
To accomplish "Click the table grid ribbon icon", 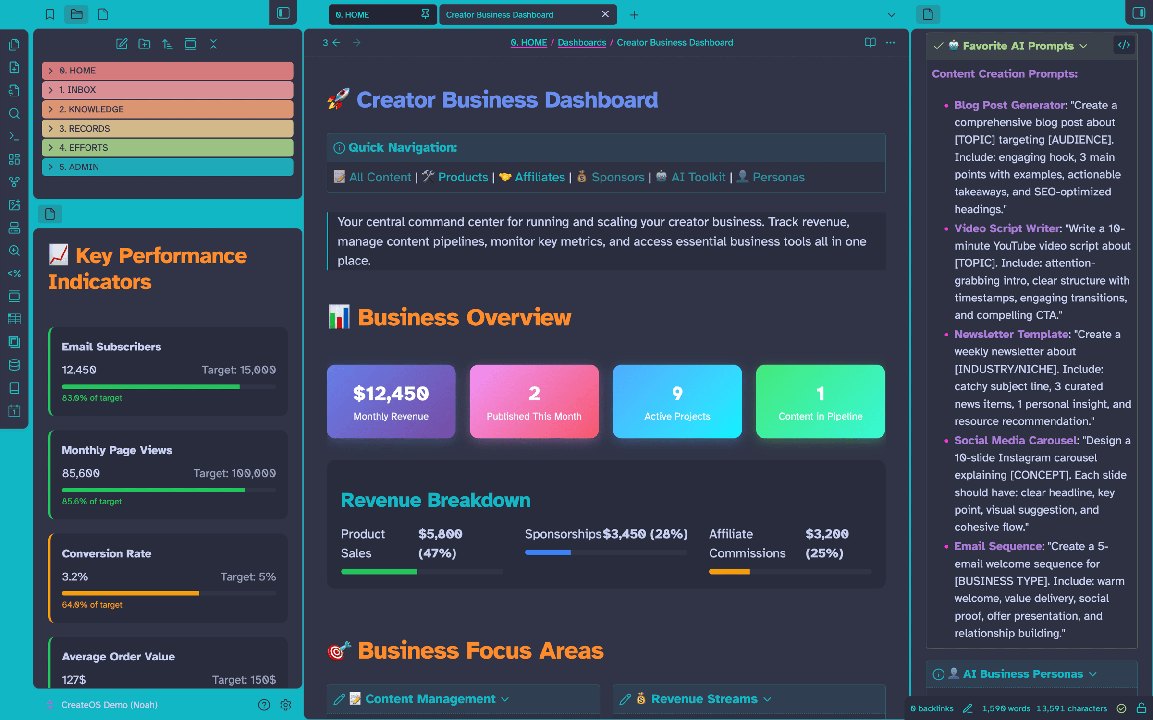I will coord(14,319).
